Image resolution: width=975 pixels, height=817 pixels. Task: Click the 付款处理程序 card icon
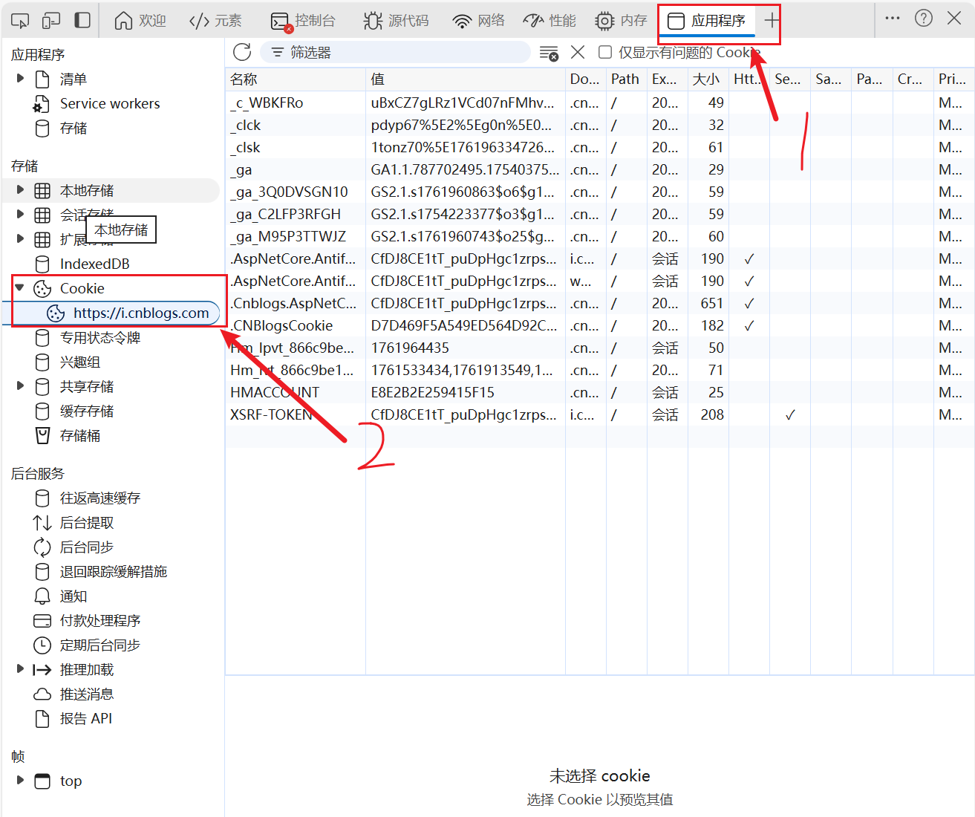pos(42,621)
